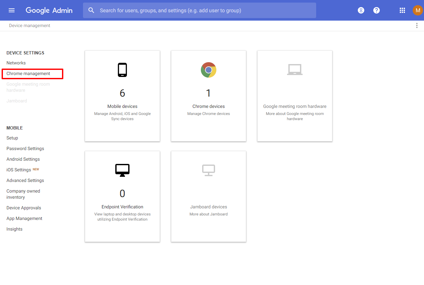424x285 pixels.
Task: Open the hourglass tasks icon
Action: pos(361,10)
